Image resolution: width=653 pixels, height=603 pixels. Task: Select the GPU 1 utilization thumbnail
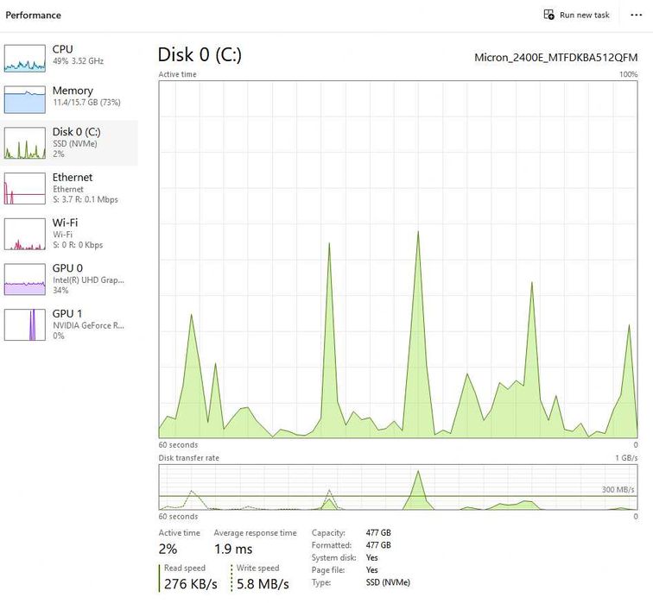(24, 324)
